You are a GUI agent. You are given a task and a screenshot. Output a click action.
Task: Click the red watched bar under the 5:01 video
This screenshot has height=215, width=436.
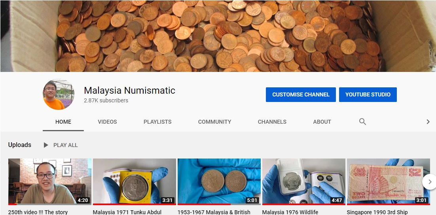click(x=204, y=204)
